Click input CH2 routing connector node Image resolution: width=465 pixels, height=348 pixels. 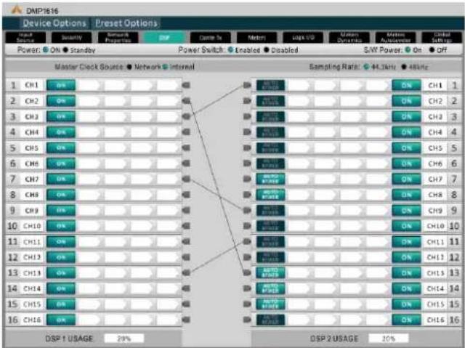[x=186, y=101]
